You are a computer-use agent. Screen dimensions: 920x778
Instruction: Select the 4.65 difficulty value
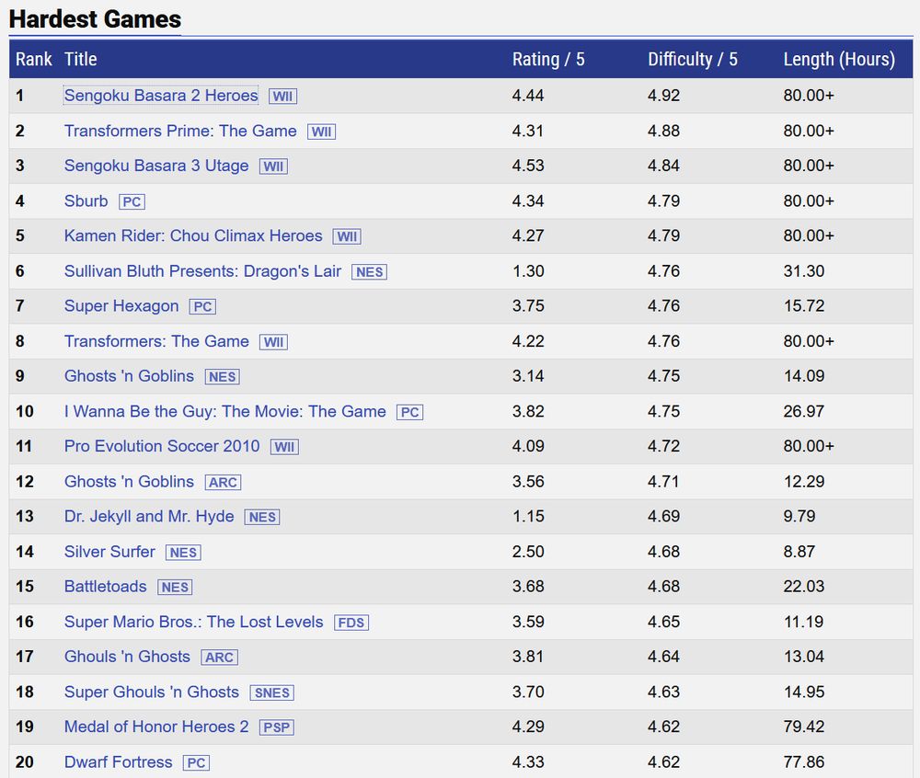pyautogui.click(x=663, y=622)
